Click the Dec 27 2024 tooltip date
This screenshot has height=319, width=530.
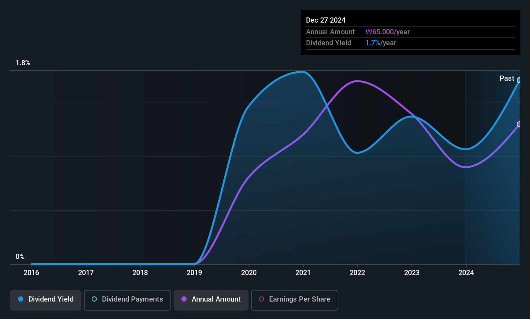pos(326,20)
